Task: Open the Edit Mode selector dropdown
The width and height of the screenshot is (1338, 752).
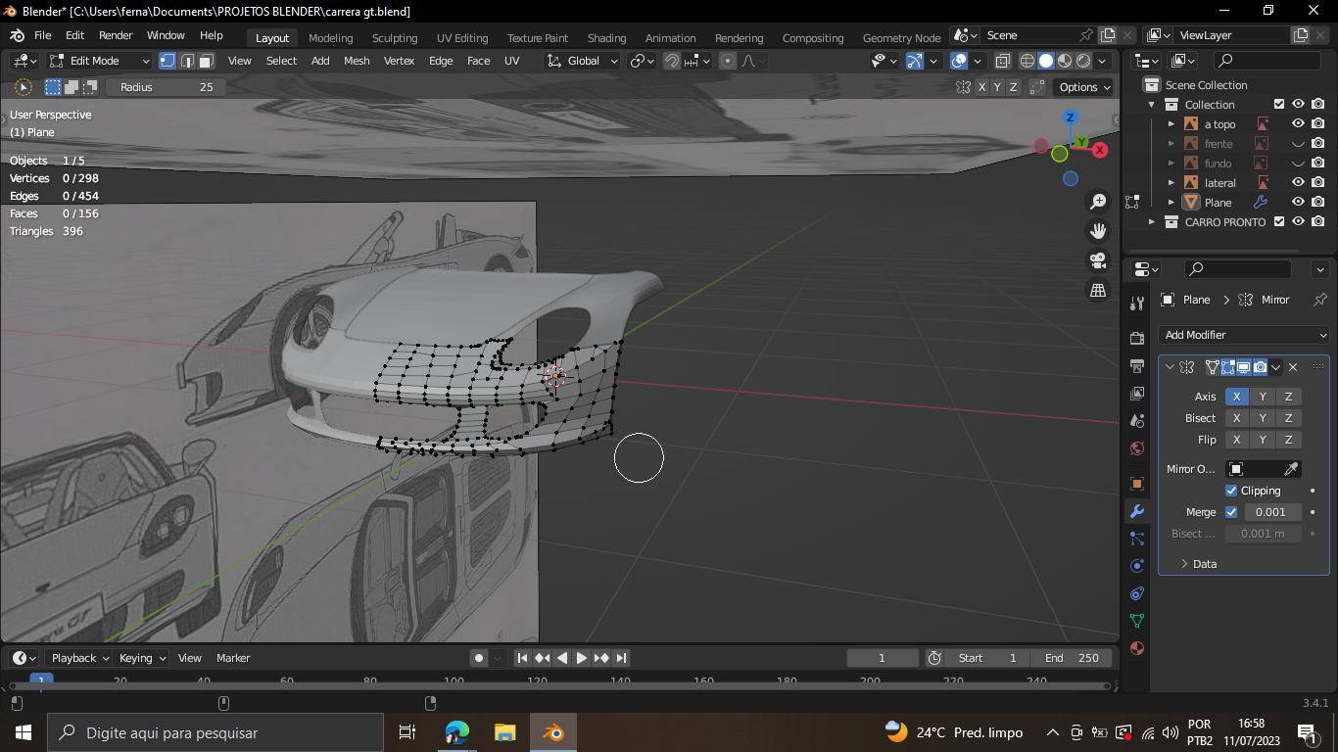Action: click(100, 61)
